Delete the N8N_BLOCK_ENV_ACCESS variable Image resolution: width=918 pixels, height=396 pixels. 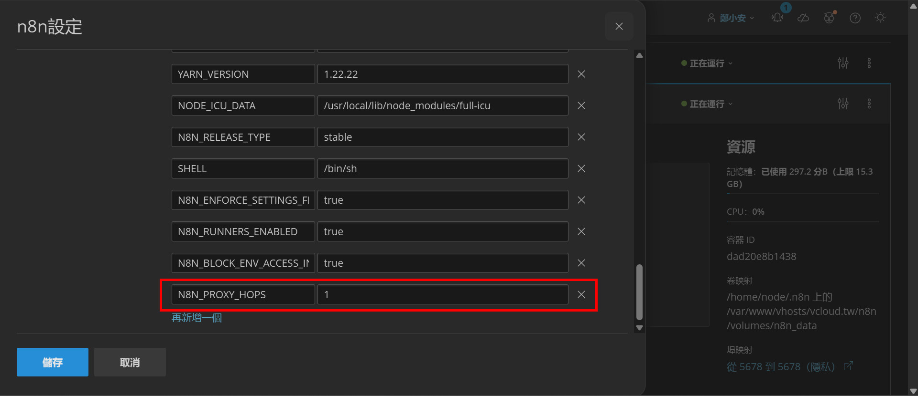(x=581, y=263)
